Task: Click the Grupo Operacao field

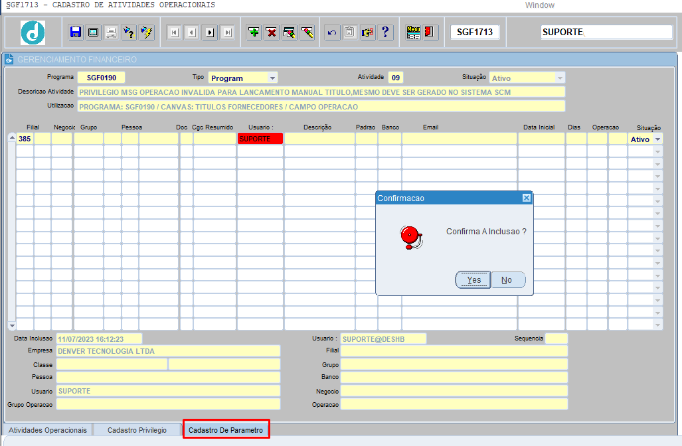Action: pyautogui.click(x=168, y=404)
